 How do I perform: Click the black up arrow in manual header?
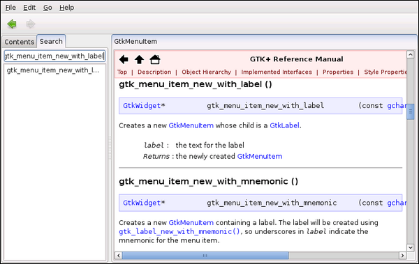pos(139,59)
